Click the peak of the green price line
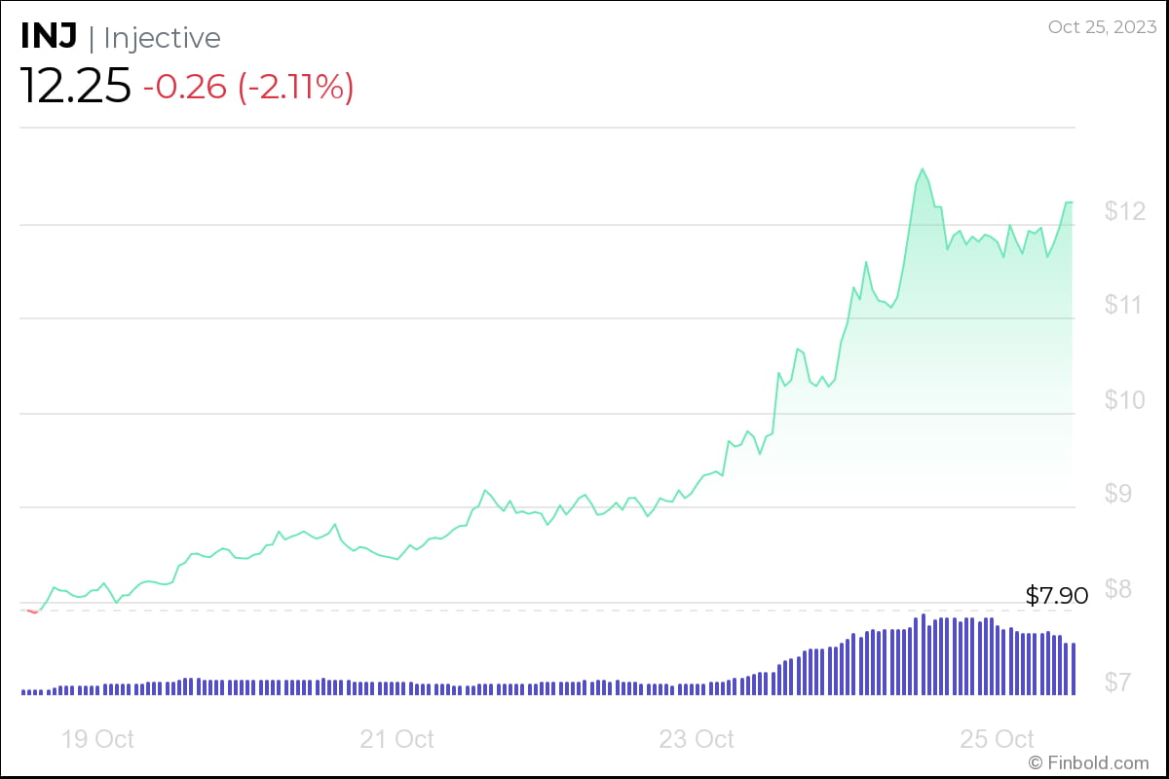Image resolution: width=1169 pixels, height=779 pixels. [x=923, y=169]
